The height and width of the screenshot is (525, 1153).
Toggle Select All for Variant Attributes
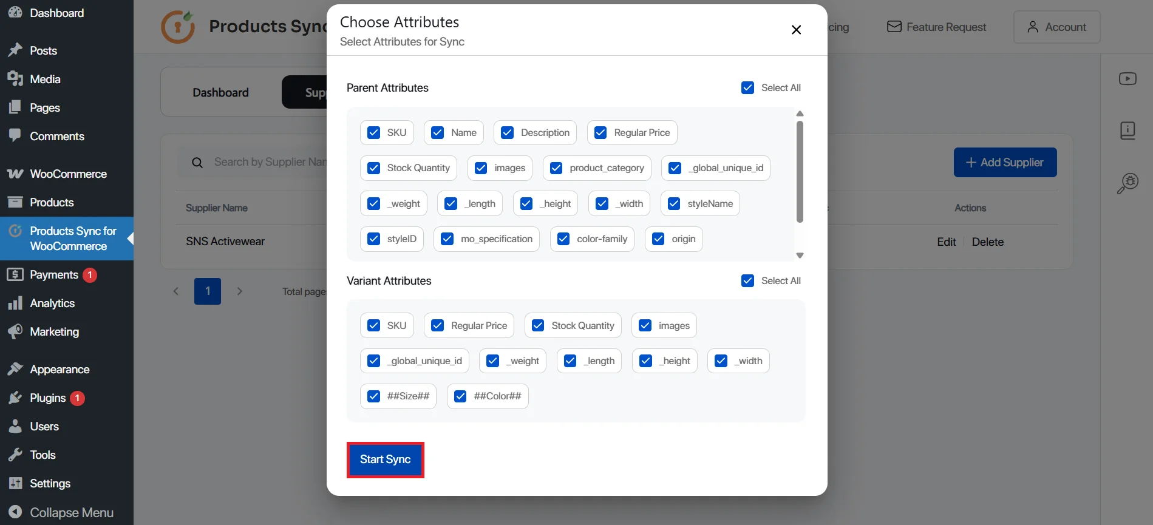point(747,280)
